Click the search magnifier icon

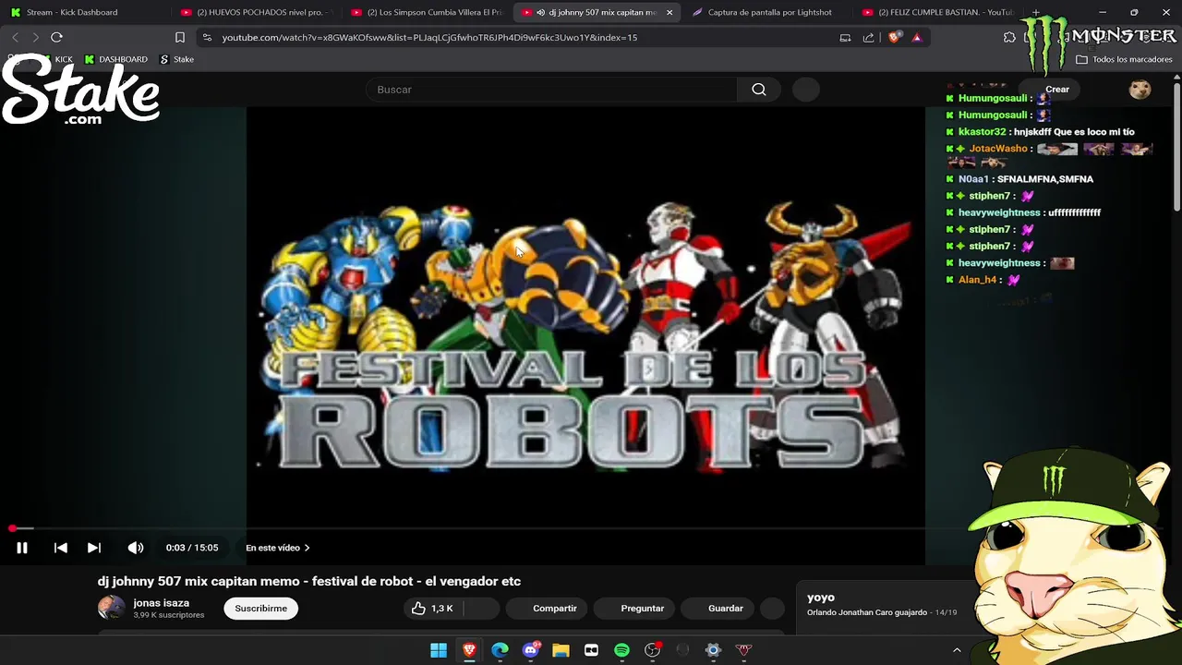pyautogui.click(x=759, y=90)
